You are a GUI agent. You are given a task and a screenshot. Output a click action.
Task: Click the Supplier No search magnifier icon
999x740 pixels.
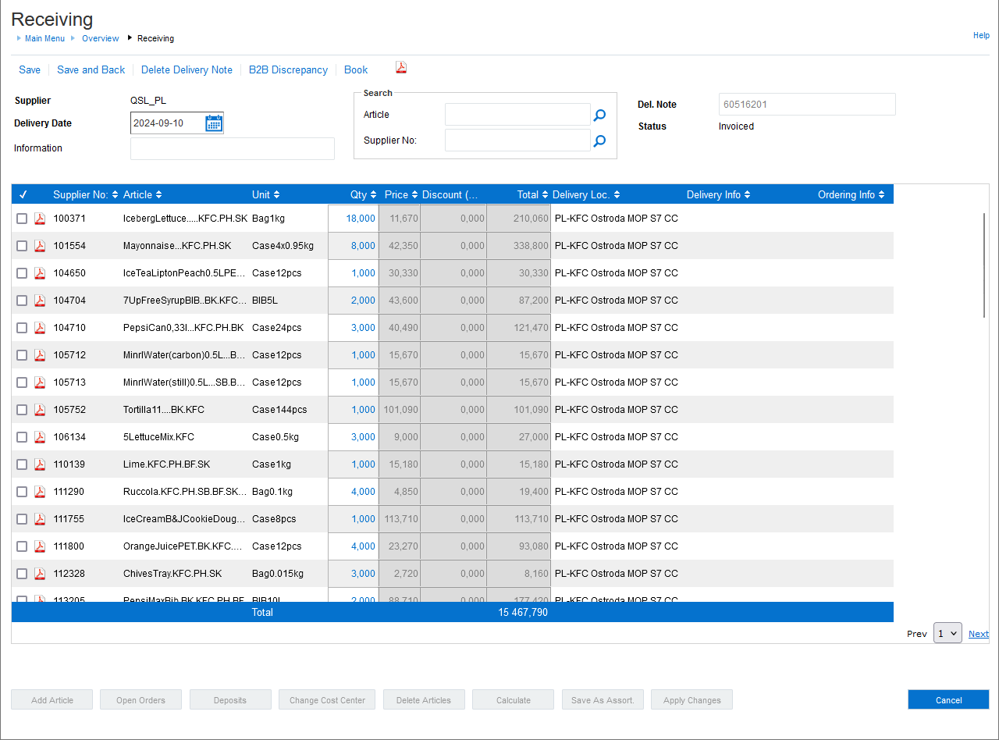coord(599,141)
